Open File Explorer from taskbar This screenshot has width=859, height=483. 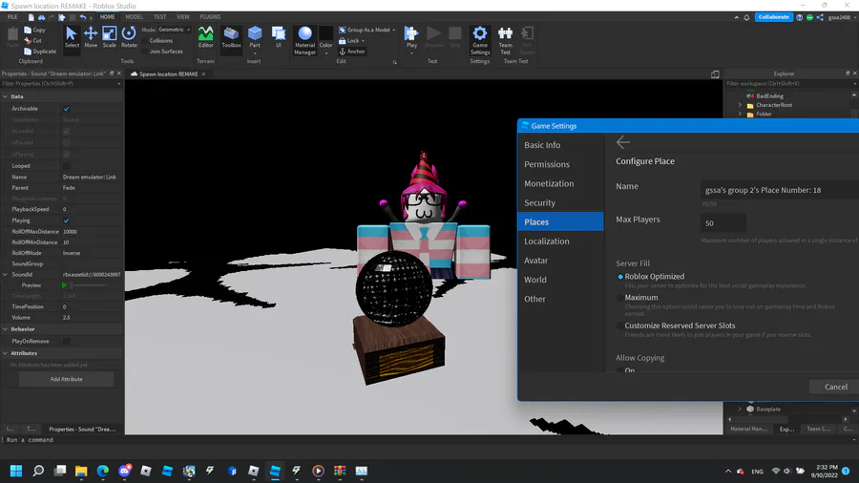point(81,471)
